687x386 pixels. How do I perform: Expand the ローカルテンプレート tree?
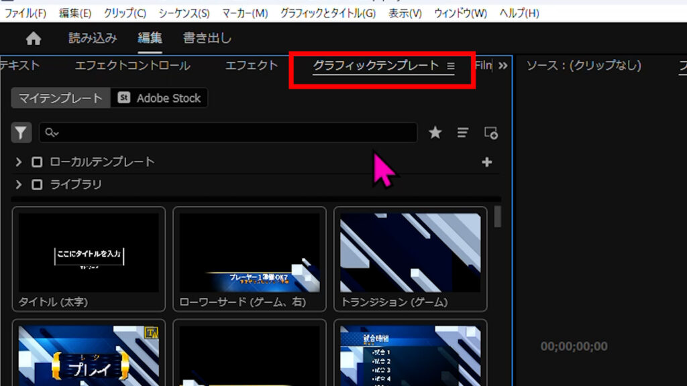19,162
